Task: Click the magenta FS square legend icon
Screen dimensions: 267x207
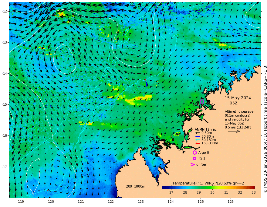Action: (x=194, y=158)
